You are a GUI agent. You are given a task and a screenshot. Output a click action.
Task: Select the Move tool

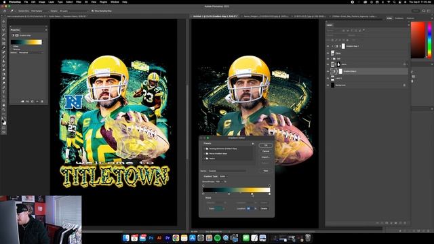click(x=3, y=21)
